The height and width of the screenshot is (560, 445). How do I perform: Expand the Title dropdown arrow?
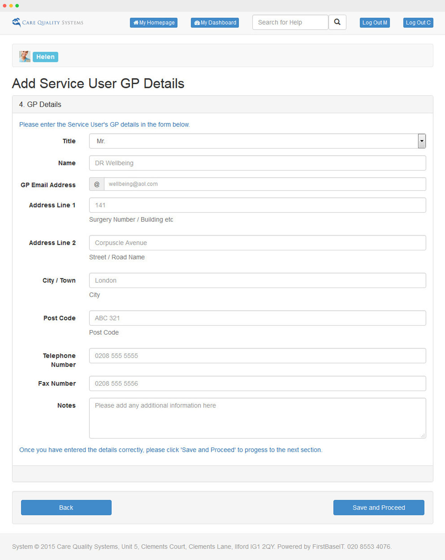(x=421, y=141)
